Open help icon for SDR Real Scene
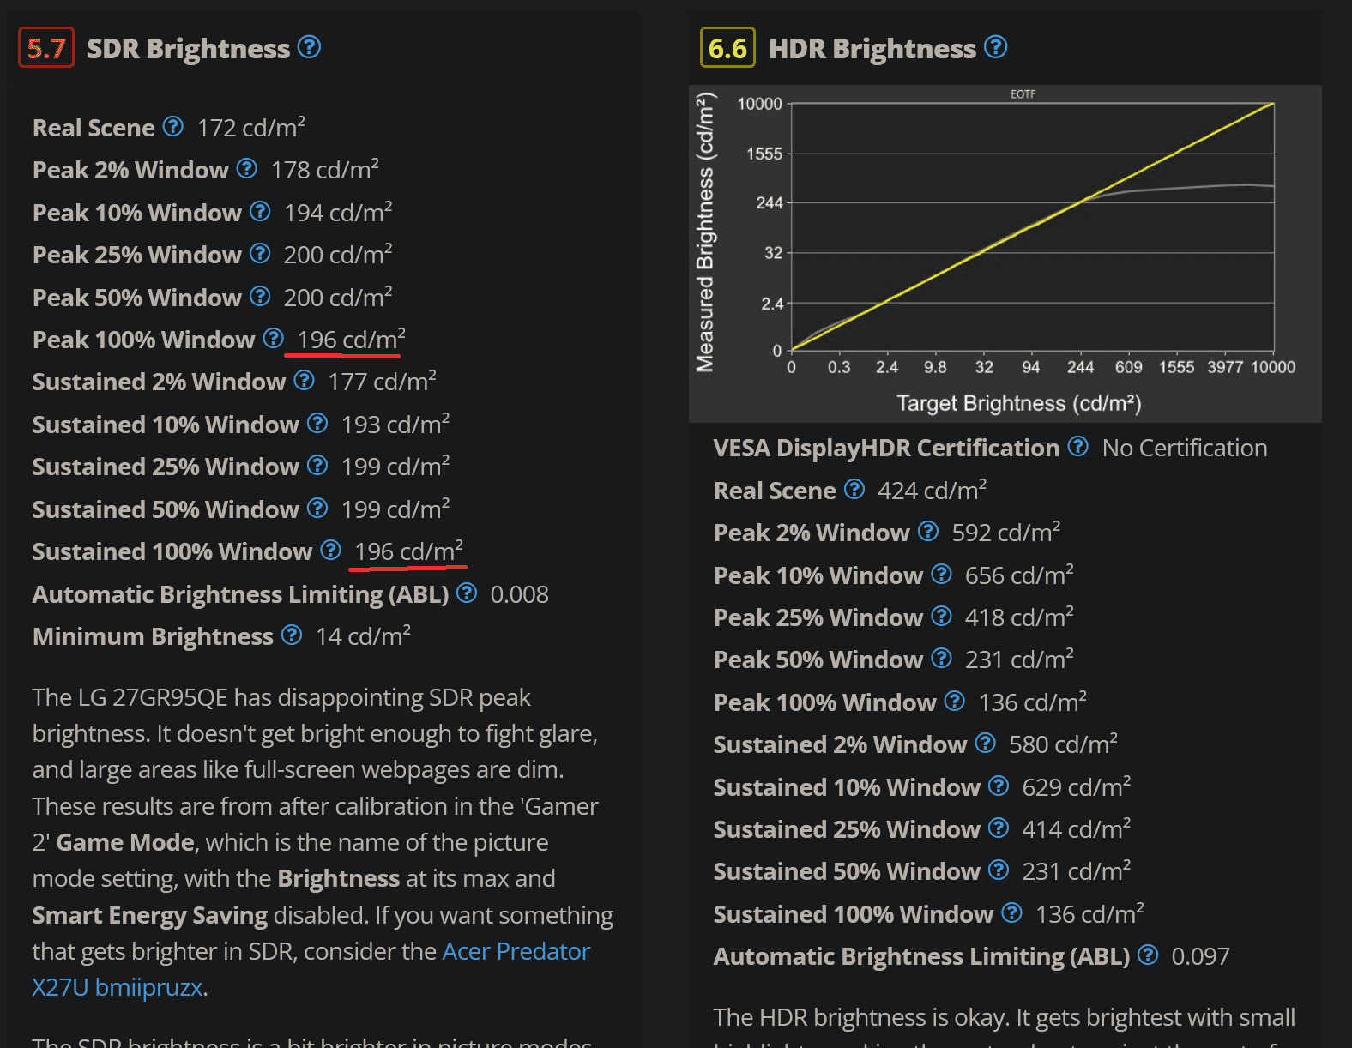This screenshot has width=1352, height=1048. point(173,127)
